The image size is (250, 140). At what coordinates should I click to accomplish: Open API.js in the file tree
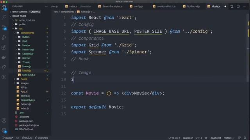point(23,87)
